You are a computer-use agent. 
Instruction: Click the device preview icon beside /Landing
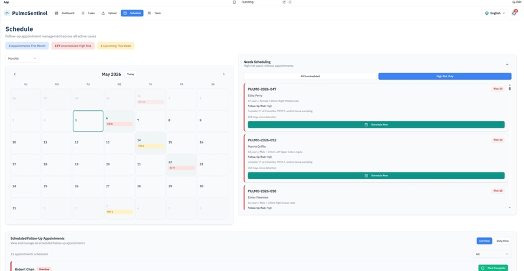click(x=234, y=2)
